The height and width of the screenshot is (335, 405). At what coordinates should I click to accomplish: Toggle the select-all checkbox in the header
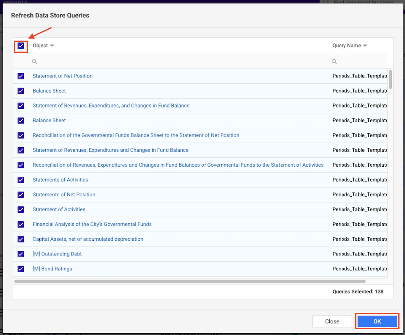click(x=21, y=46)
